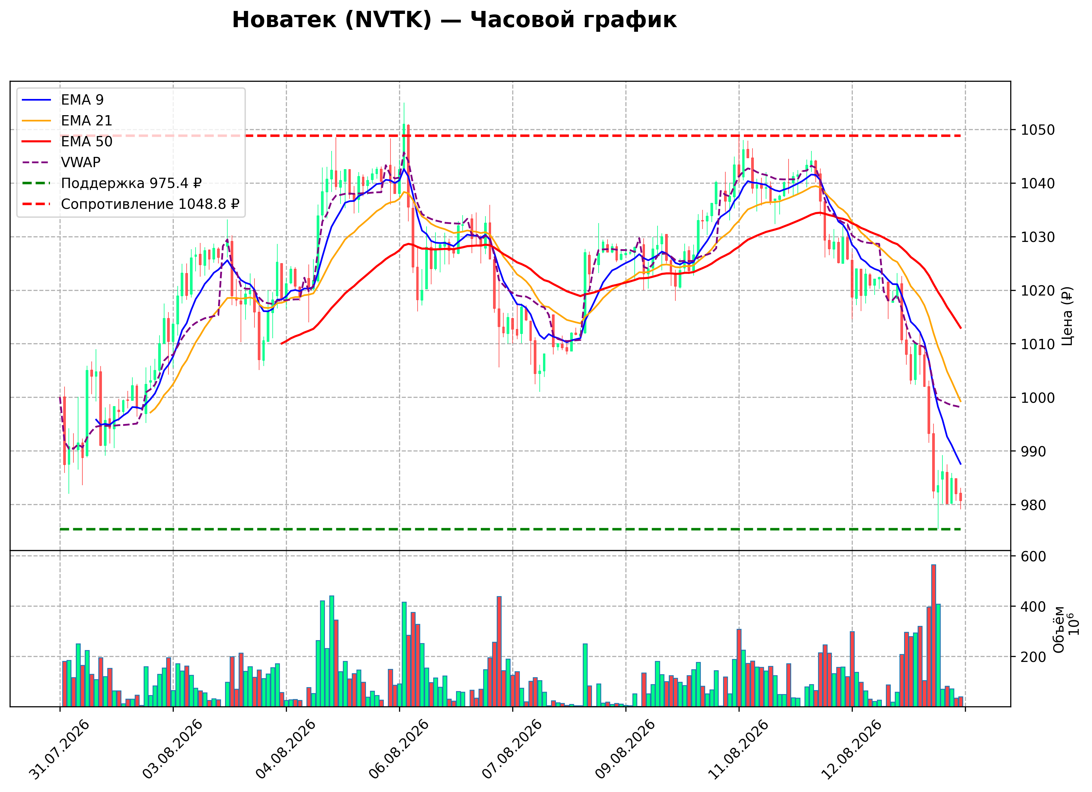Click the green dashed sample beside Поддержка
Viewport: 1092px width, 792px height.
(36, 183)
